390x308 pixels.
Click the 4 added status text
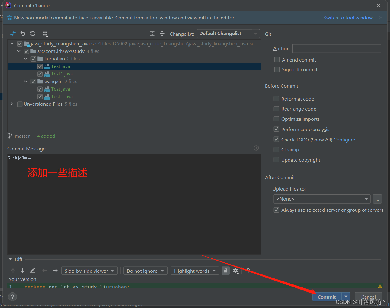(x=46, y=136)
